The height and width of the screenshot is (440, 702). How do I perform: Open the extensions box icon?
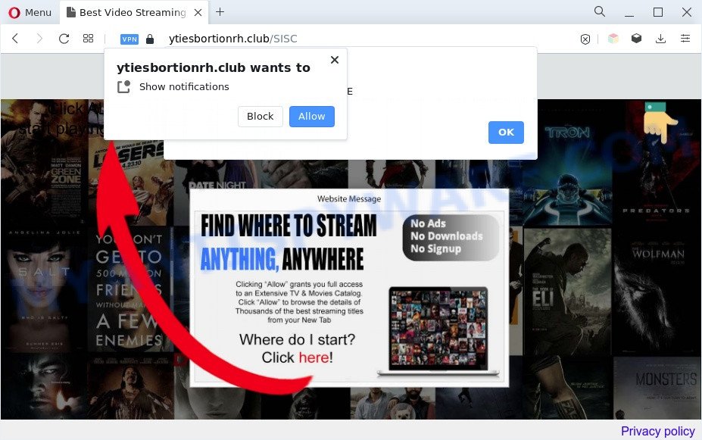[x=636, y=39]
